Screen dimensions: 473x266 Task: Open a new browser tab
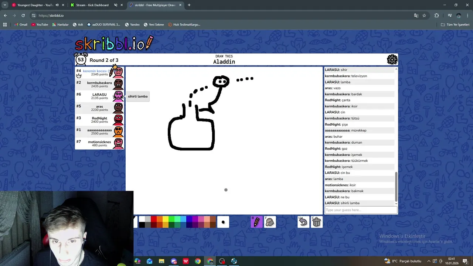189,5
